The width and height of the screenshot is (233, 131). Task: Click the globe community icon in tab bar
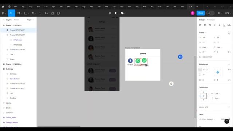(x=9, y=7)
